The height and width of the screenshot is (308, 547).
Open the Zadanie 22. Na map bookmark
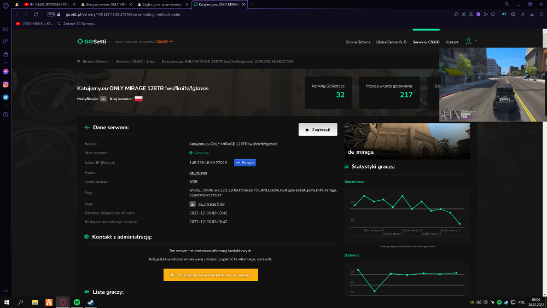(77, 24)
